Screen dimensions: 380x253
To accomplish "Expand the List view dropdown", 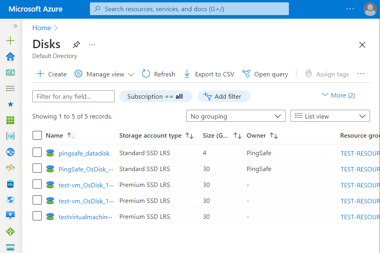I will tap(330, 116).
